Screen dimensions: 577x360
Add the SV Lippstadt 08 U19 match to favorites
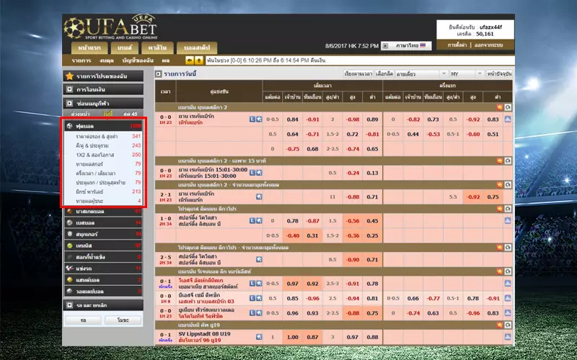pos(259,337)
